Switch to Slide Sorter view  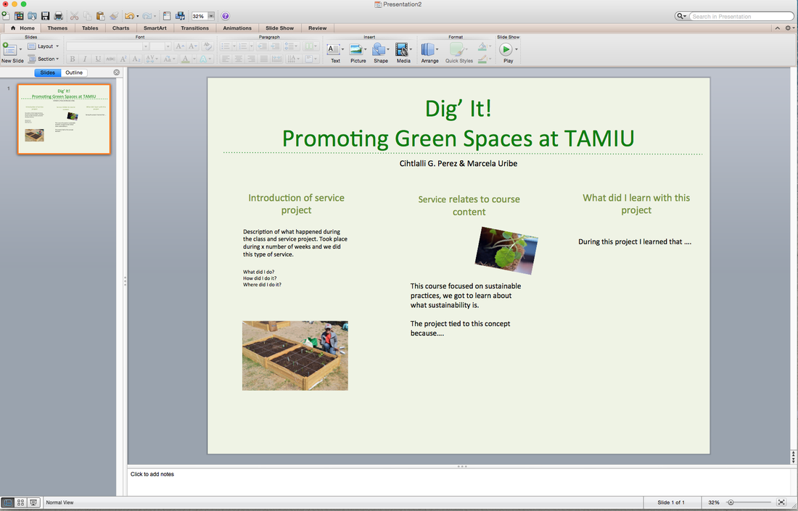[x=20, y=502]
